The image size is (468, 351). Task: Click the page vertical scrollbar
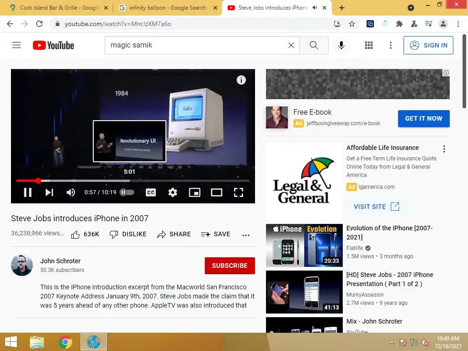[x=464, y=72]
